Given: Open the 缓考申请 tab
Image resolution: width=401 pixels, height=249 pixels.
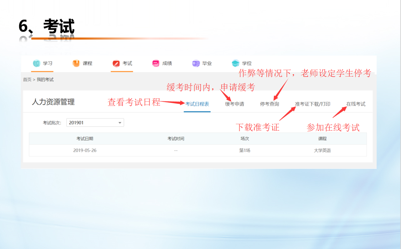Looking at the screenshot, I should coord(234,104).
